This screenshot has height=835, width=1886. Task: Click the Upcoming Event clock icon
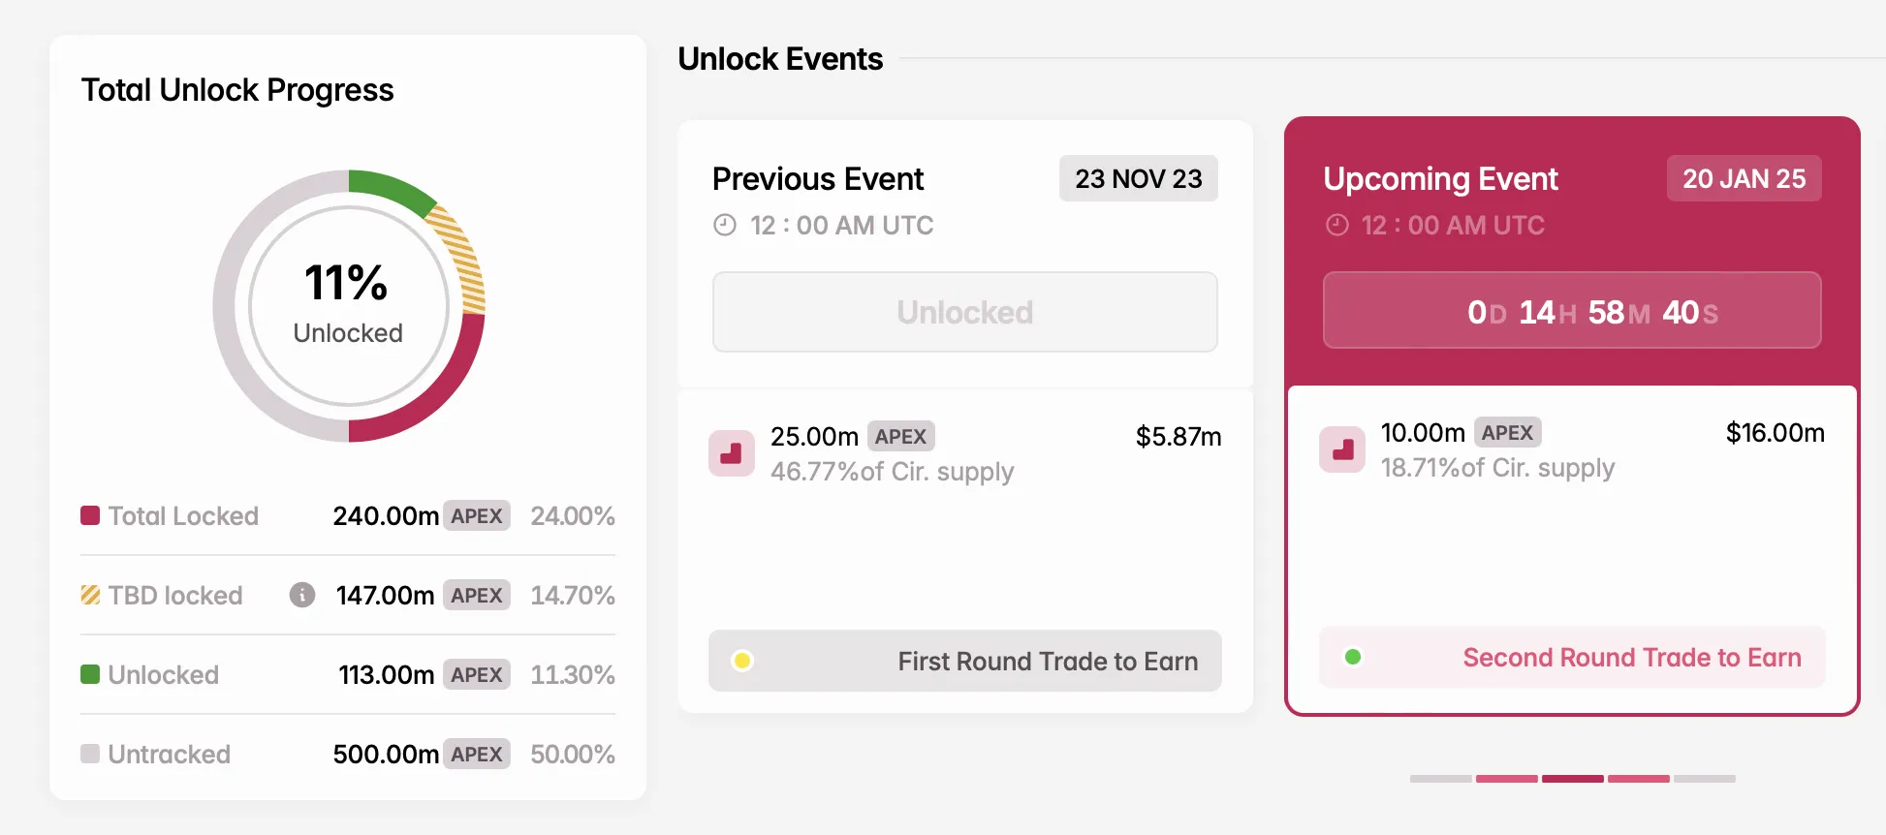point(1337,226)
